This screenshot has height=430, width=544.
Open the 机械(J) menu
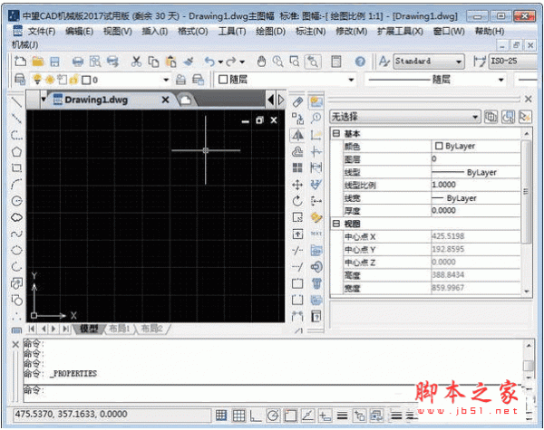pos(25,44)
